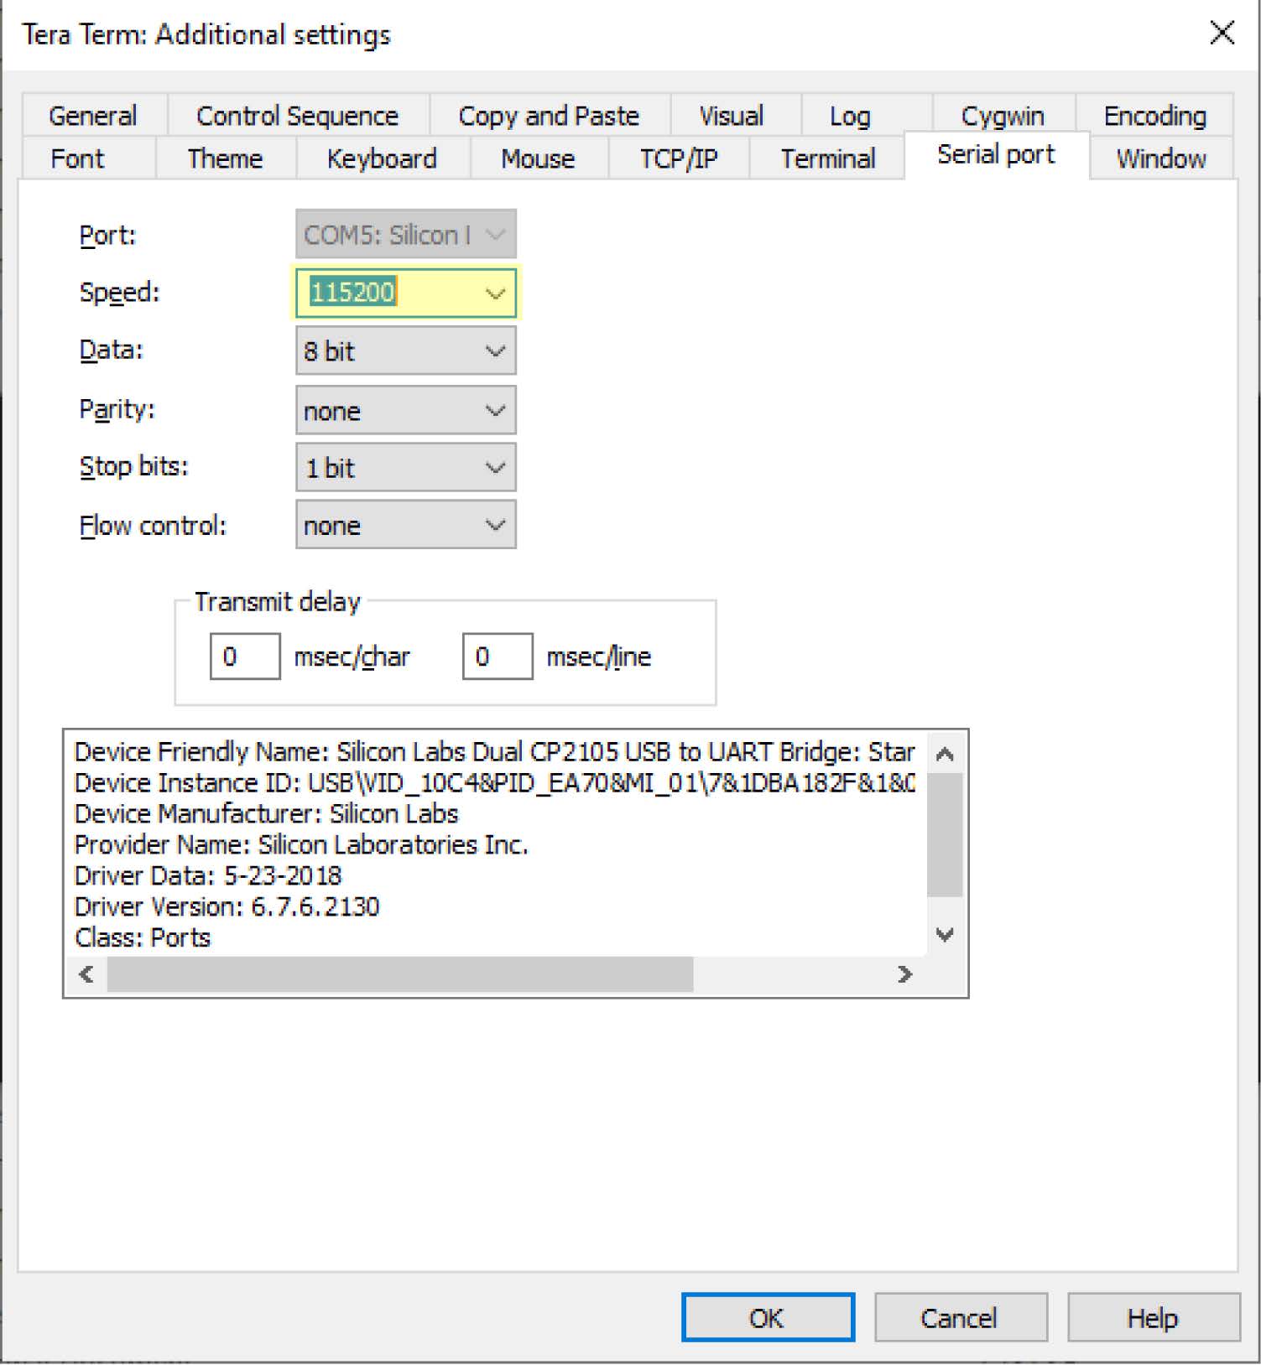The image size is (1261, 1365).
Task: Click the horizontal scrollbar thumb in device info
Action: 400,974
